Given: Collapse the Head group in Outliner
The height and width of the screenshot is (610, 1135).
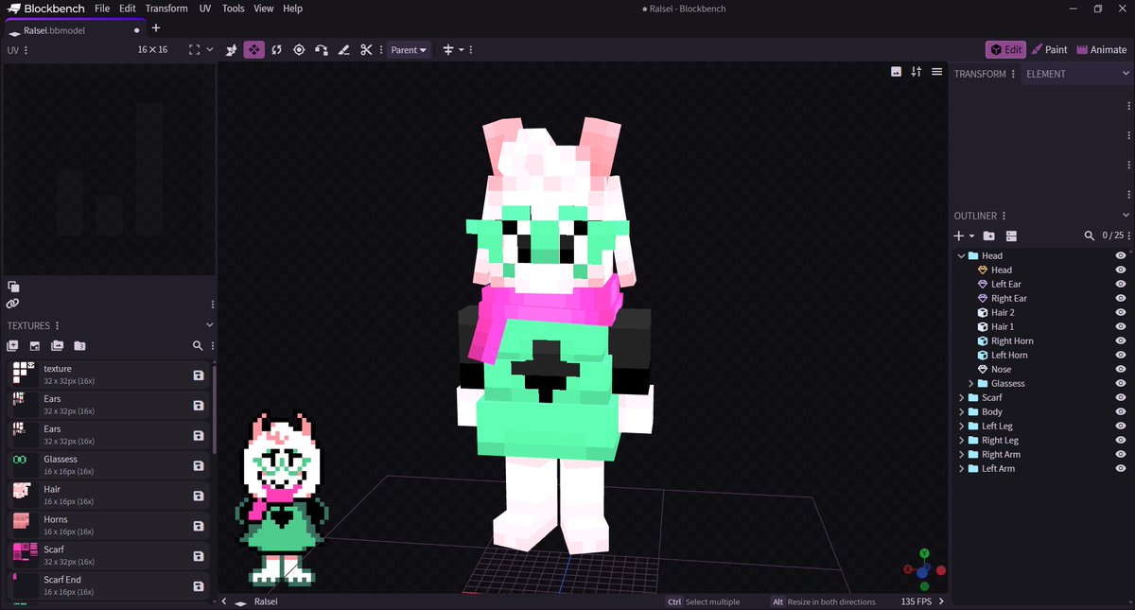Looking at the screenshot, I should click(x=961, y=255).
